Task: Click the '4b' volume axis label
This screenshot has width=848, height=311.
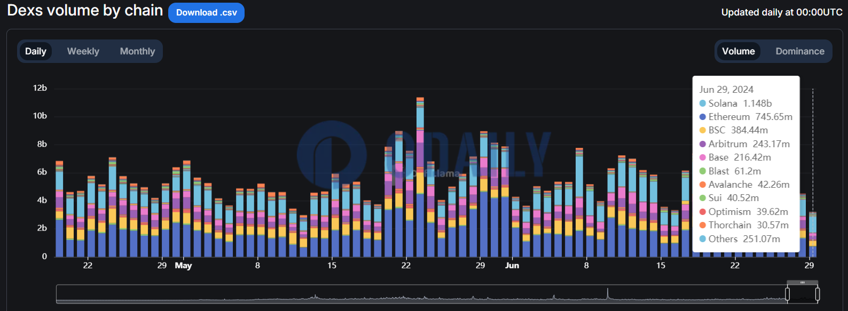Action: [x=42, y=200]
